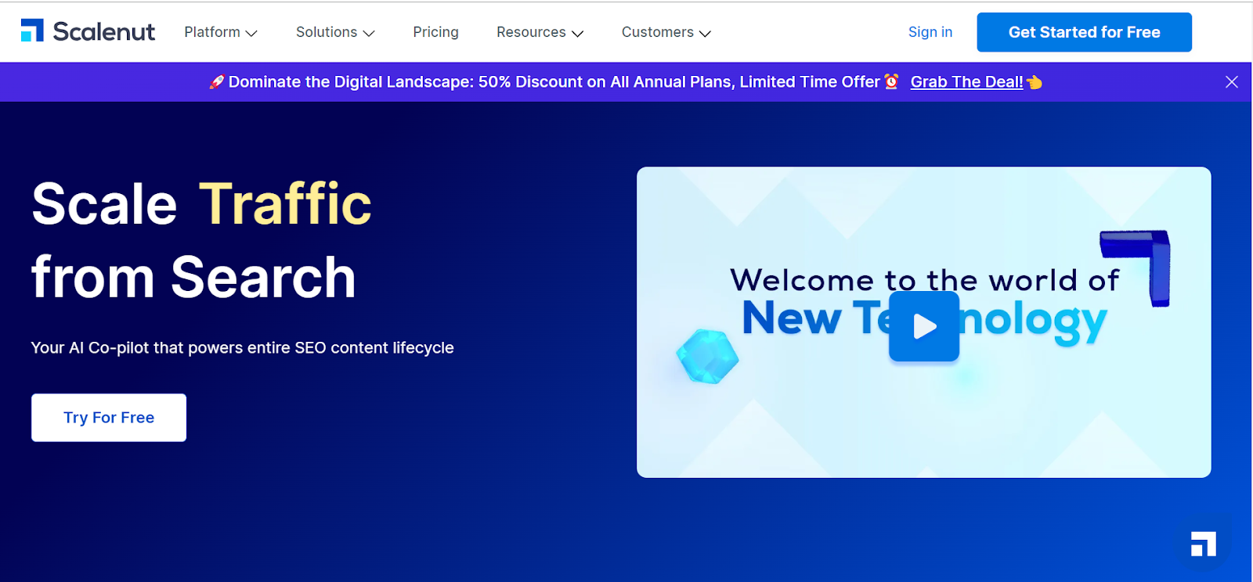
Task: Click the Try For Free button
Action: pyautogui.click(x=109, y=418)
